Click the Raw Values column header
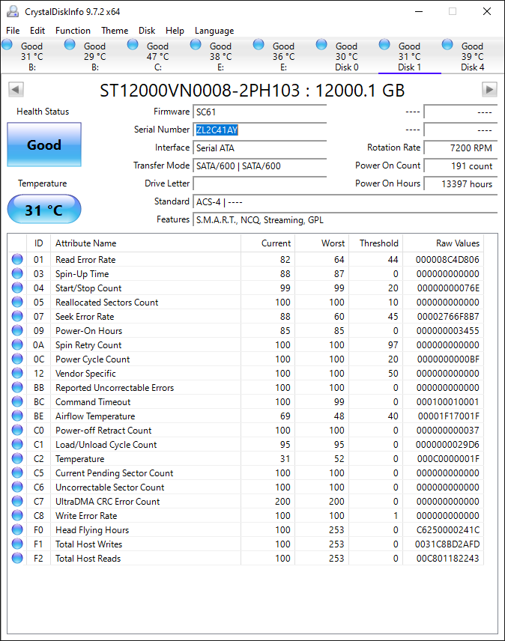The width and height of the screenshot is (505, 641). point(457,243)
